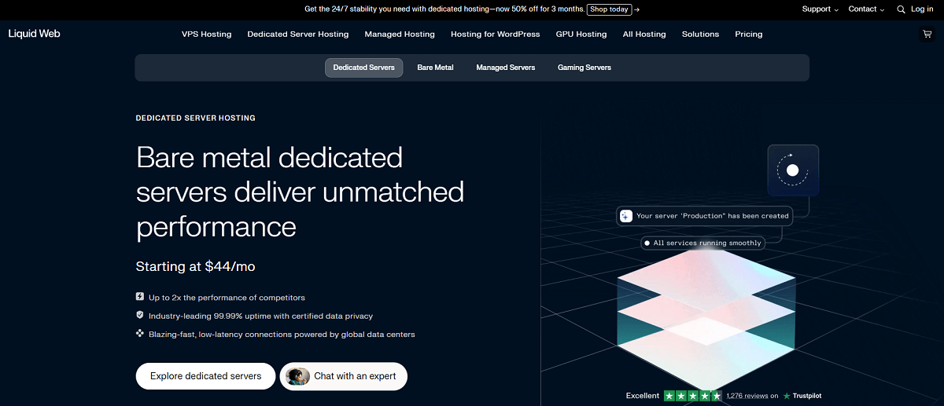Switch to the Bare Metal tab
Image resolution: width=944 pixels, height=406 pixels.
click(435, 68)
